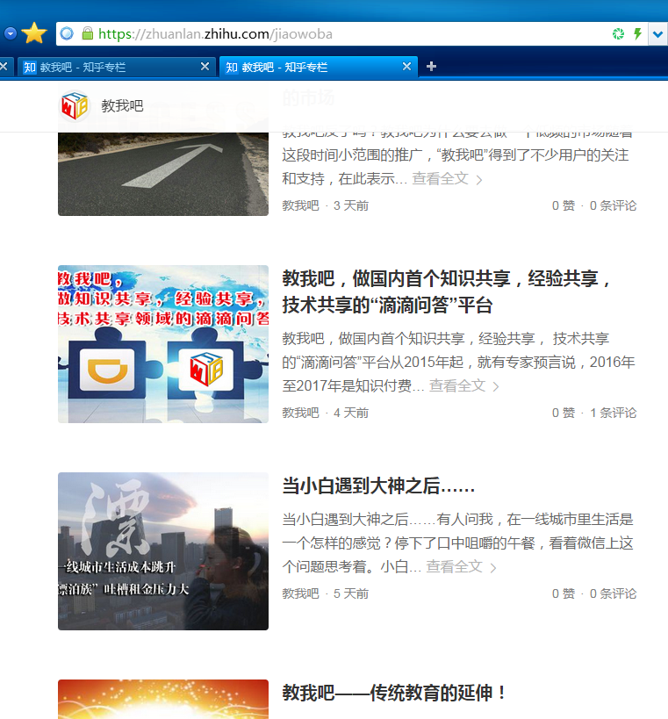Click the blue site identity icon in the address bar
Image resolution: width=668 pixels, height=719 pixels.
(x=67, y=33)
